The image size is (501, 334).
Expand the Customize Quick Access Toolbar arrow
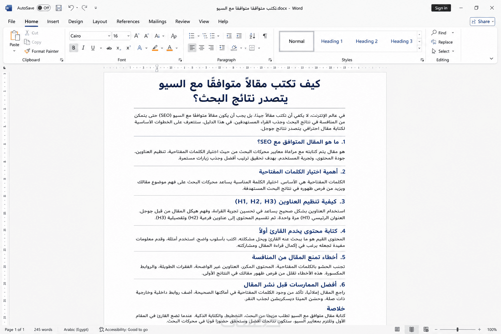[96, 8]
